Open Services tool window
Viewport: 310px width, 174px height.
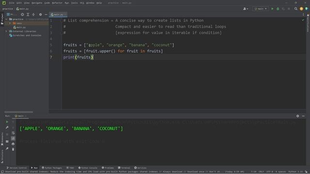coord(140,168)
